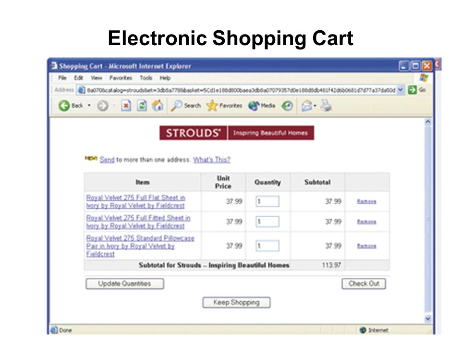Image resolution: width=461 pixels, height=346 pixels.
Task: Click the Mail envelope toolbar icon
Action: (307, 105)
